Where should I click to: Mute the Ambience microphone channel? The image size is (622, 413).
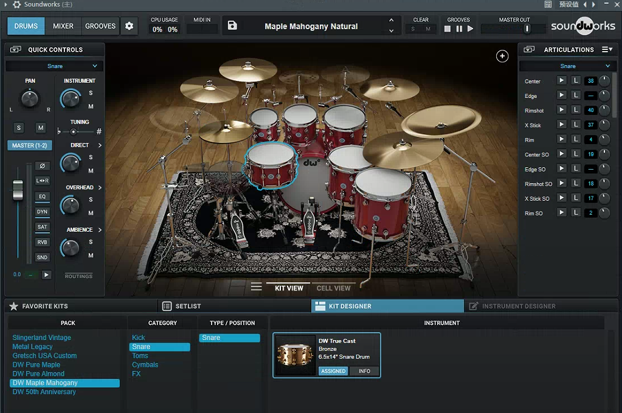(91, 255)
